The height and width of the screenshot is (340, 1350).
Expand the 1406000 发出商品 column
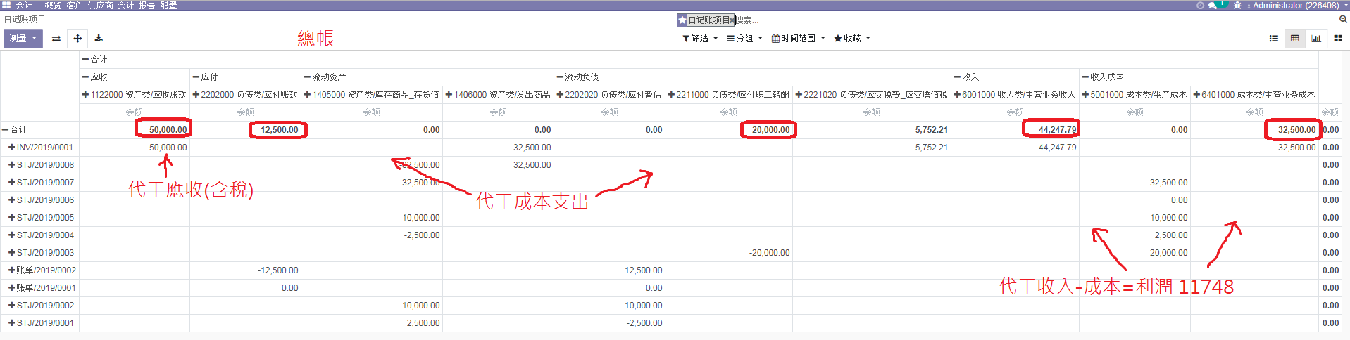pyautogui.click(x=498, y=95)
